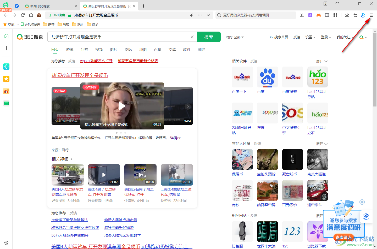Open the sidebar home icon
This screenshot has width=377, height=249.
click(6, 36)
